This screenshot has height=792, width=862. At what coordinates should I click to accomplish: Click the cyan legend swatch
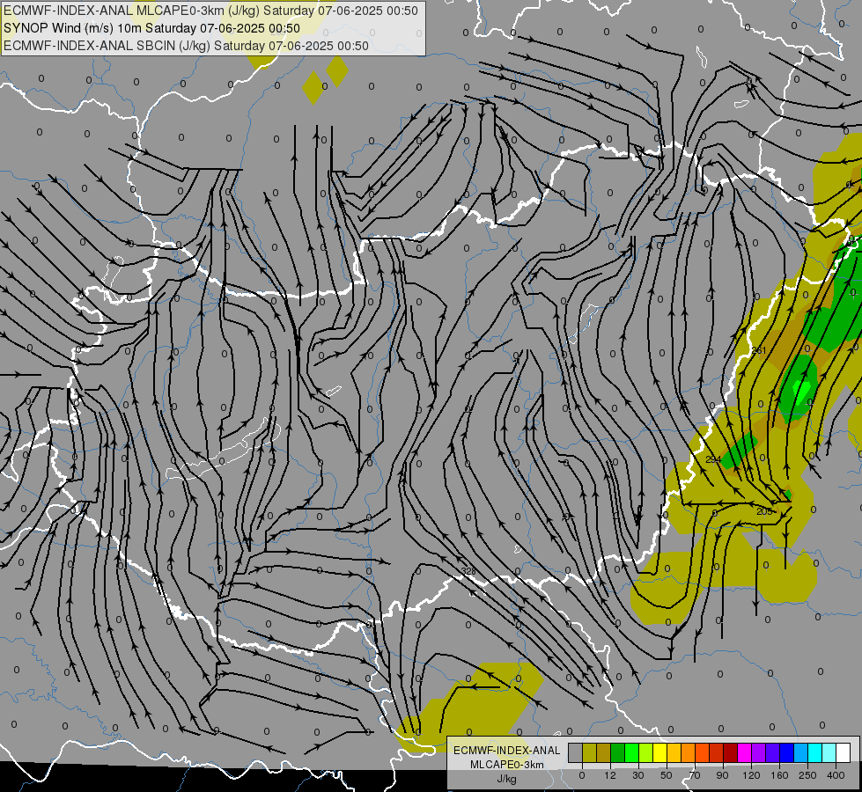coord(815,752)
